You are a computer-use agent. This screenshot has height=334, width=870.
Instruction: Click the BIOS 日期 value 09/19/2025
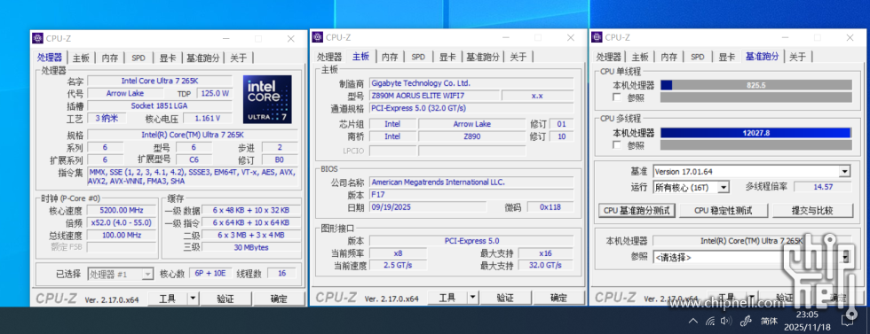pos(428,207)
